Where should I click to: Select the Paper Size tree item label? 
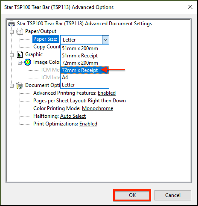(x=46, y=39)
